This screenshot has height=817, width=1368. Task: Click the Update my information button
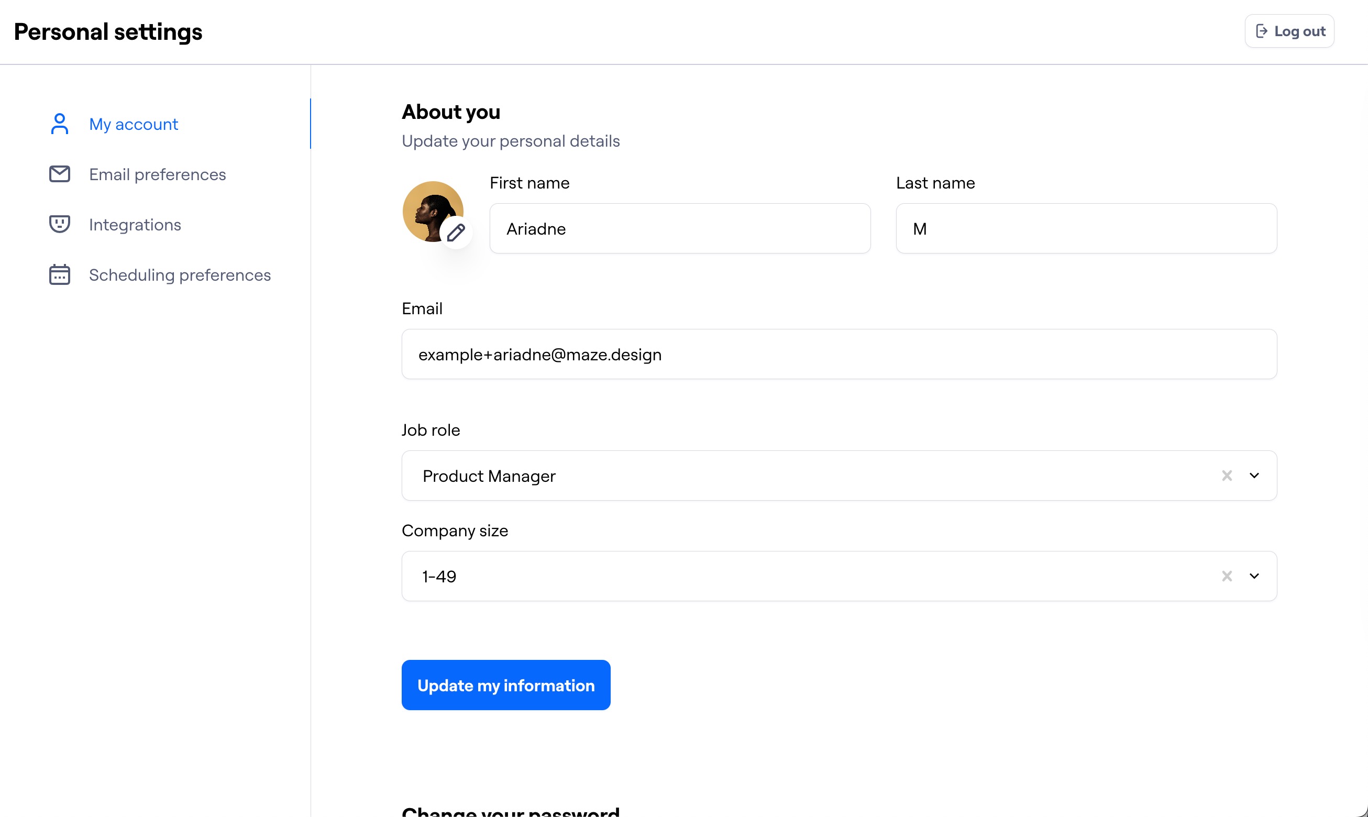505,685
